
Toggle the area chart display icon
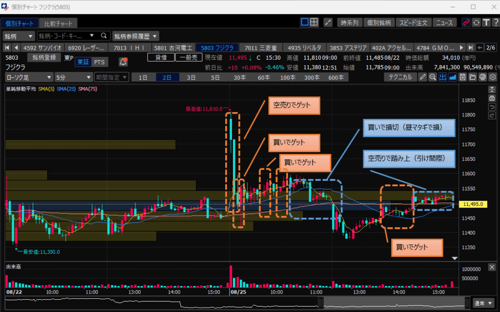(x=453, y=77)
